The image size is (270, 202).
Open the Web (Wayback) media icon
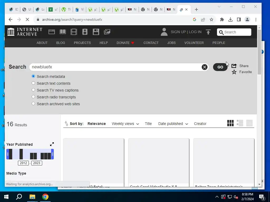[52, 32]
